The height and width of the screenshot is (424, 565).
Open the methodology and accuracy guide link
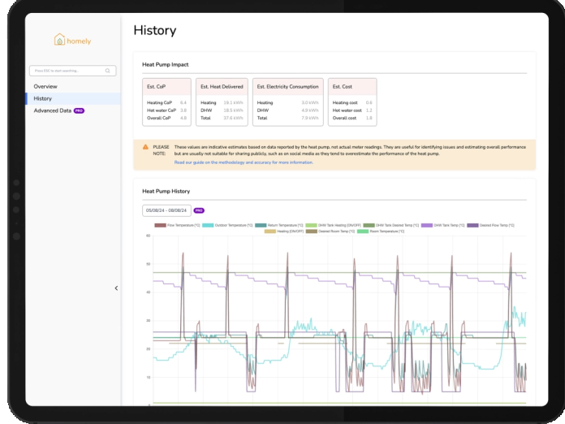pyautogui.click(x=244, y=162)
